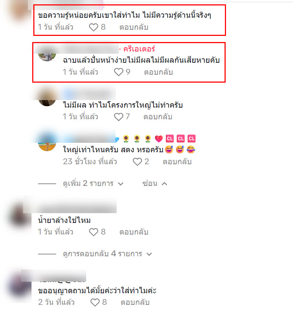Reply to the creator's ฉาบแล้วปั้นหน้าง่าย comment
This screenshot has width=293, height=311.
pyautogui.click(x=158, y=72)
